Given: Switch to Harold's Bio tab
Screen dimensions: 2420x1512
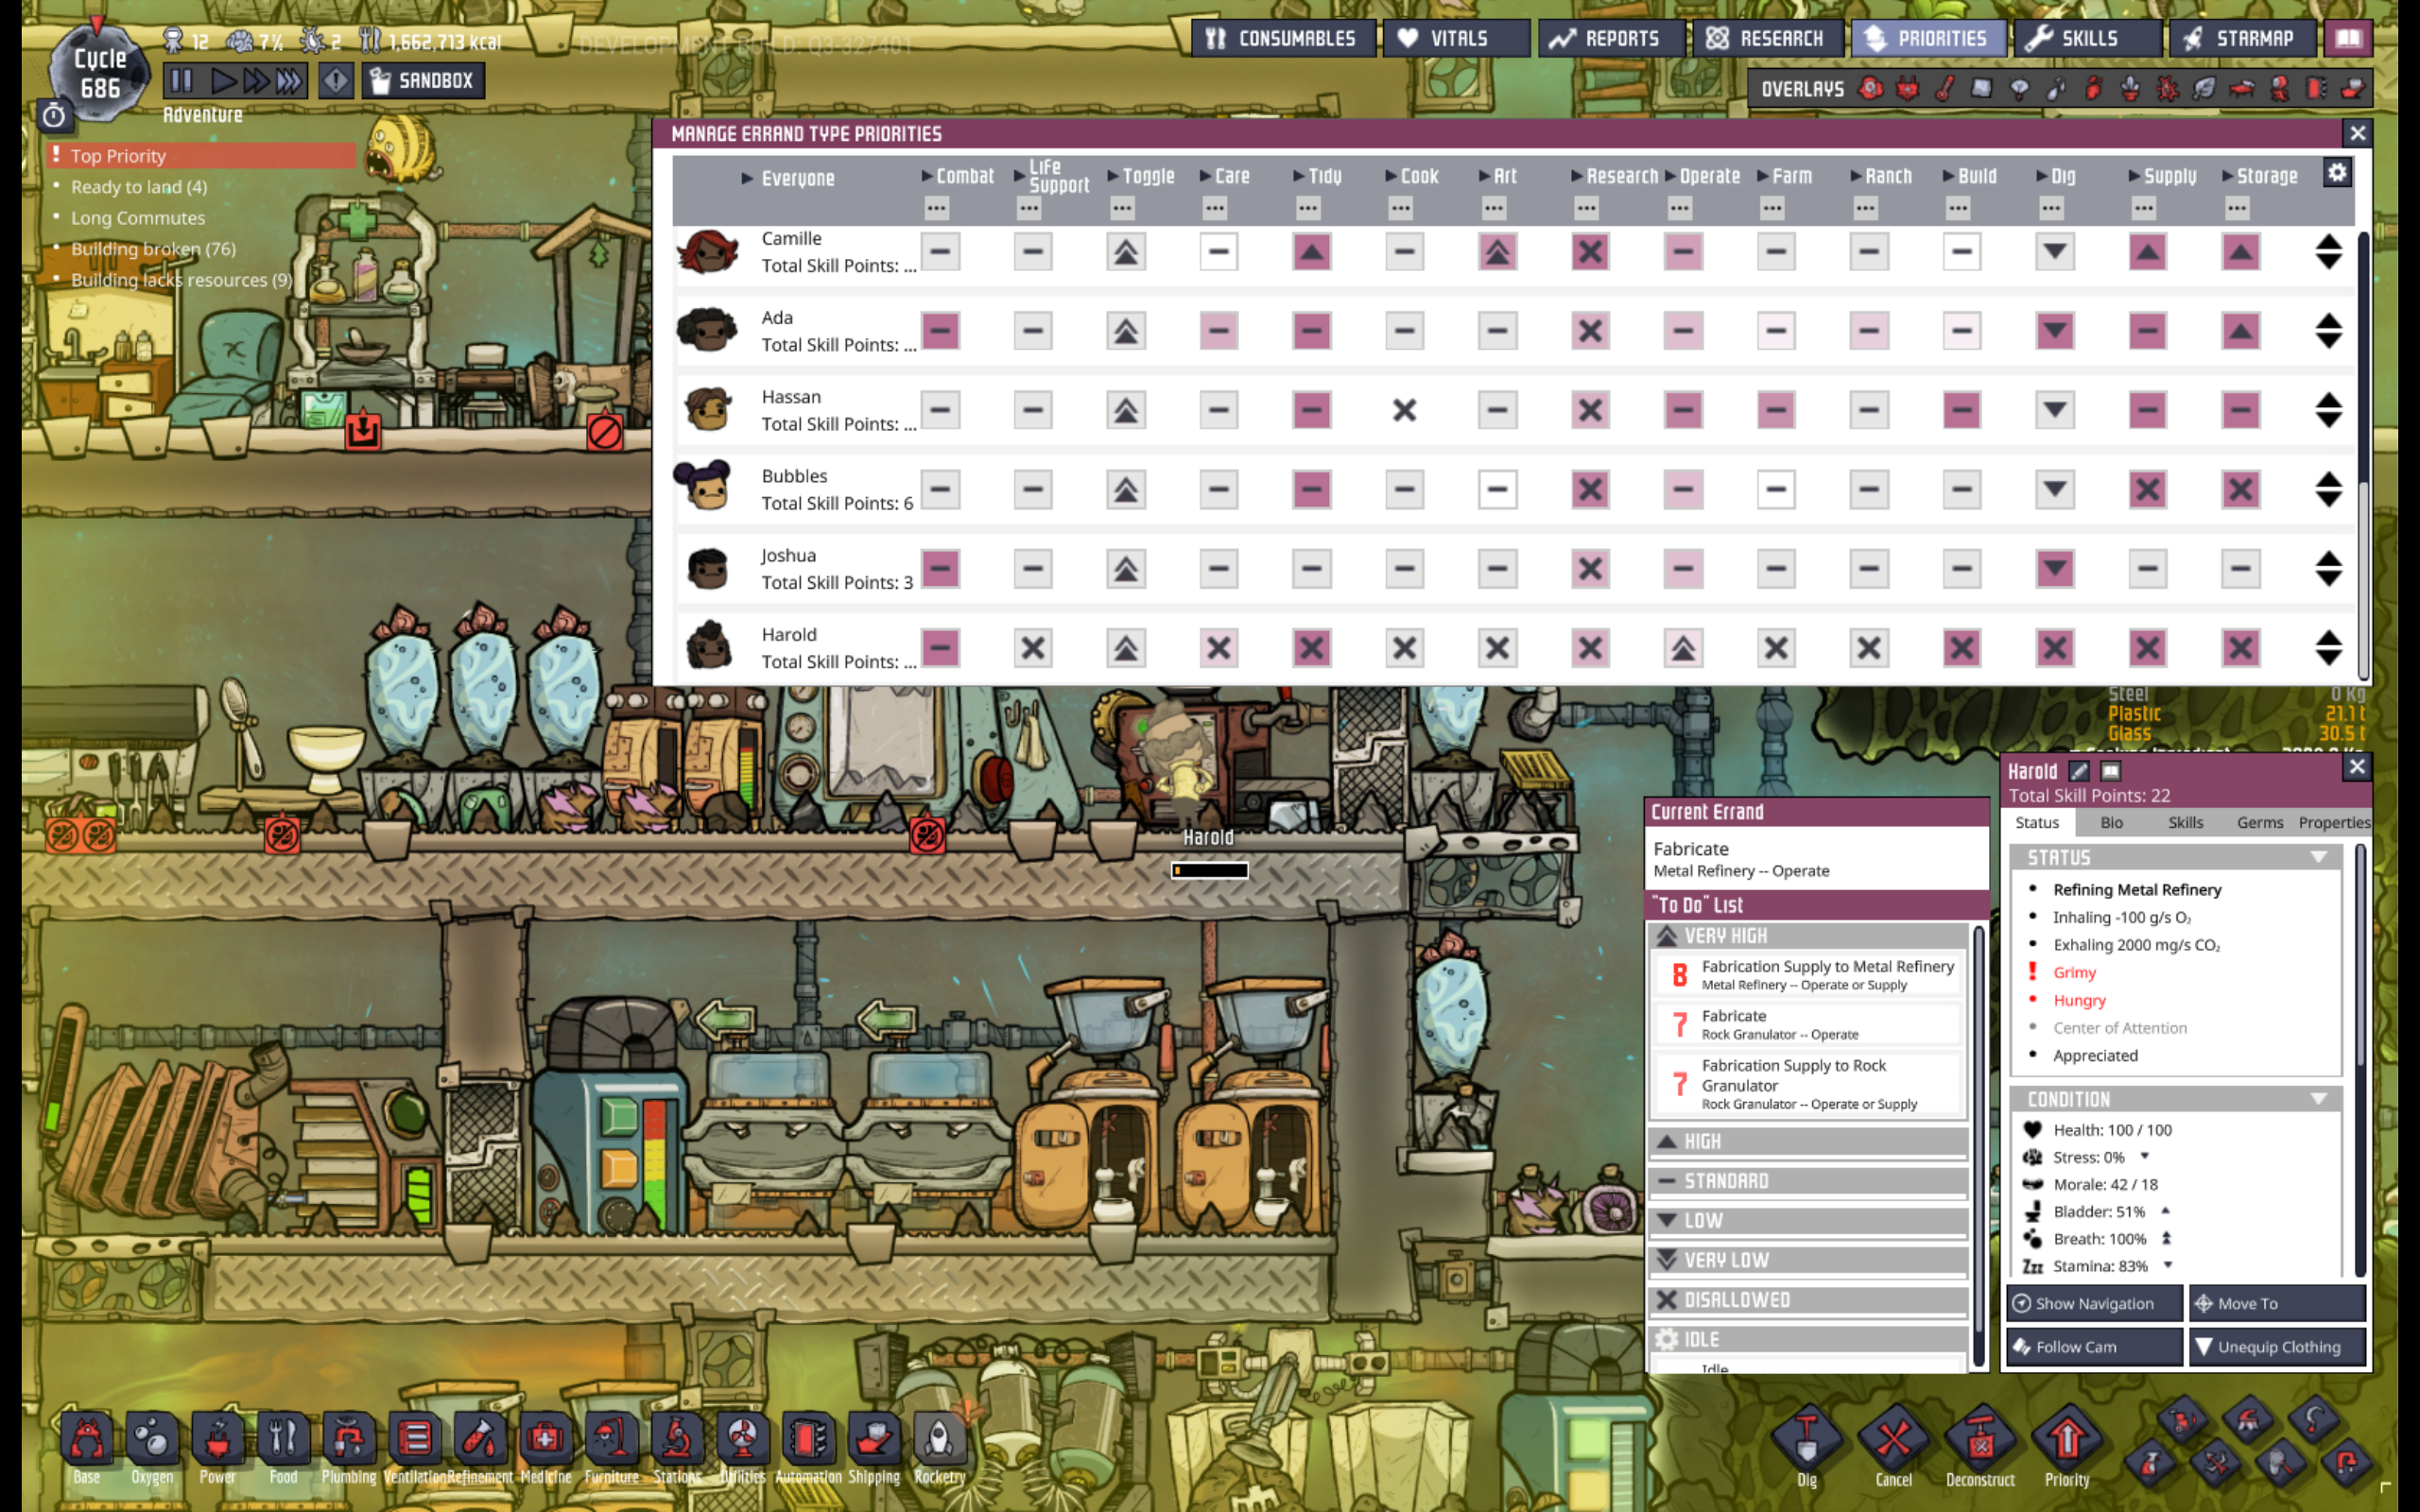Looking at the screenshot, I should click(2111, 823).
